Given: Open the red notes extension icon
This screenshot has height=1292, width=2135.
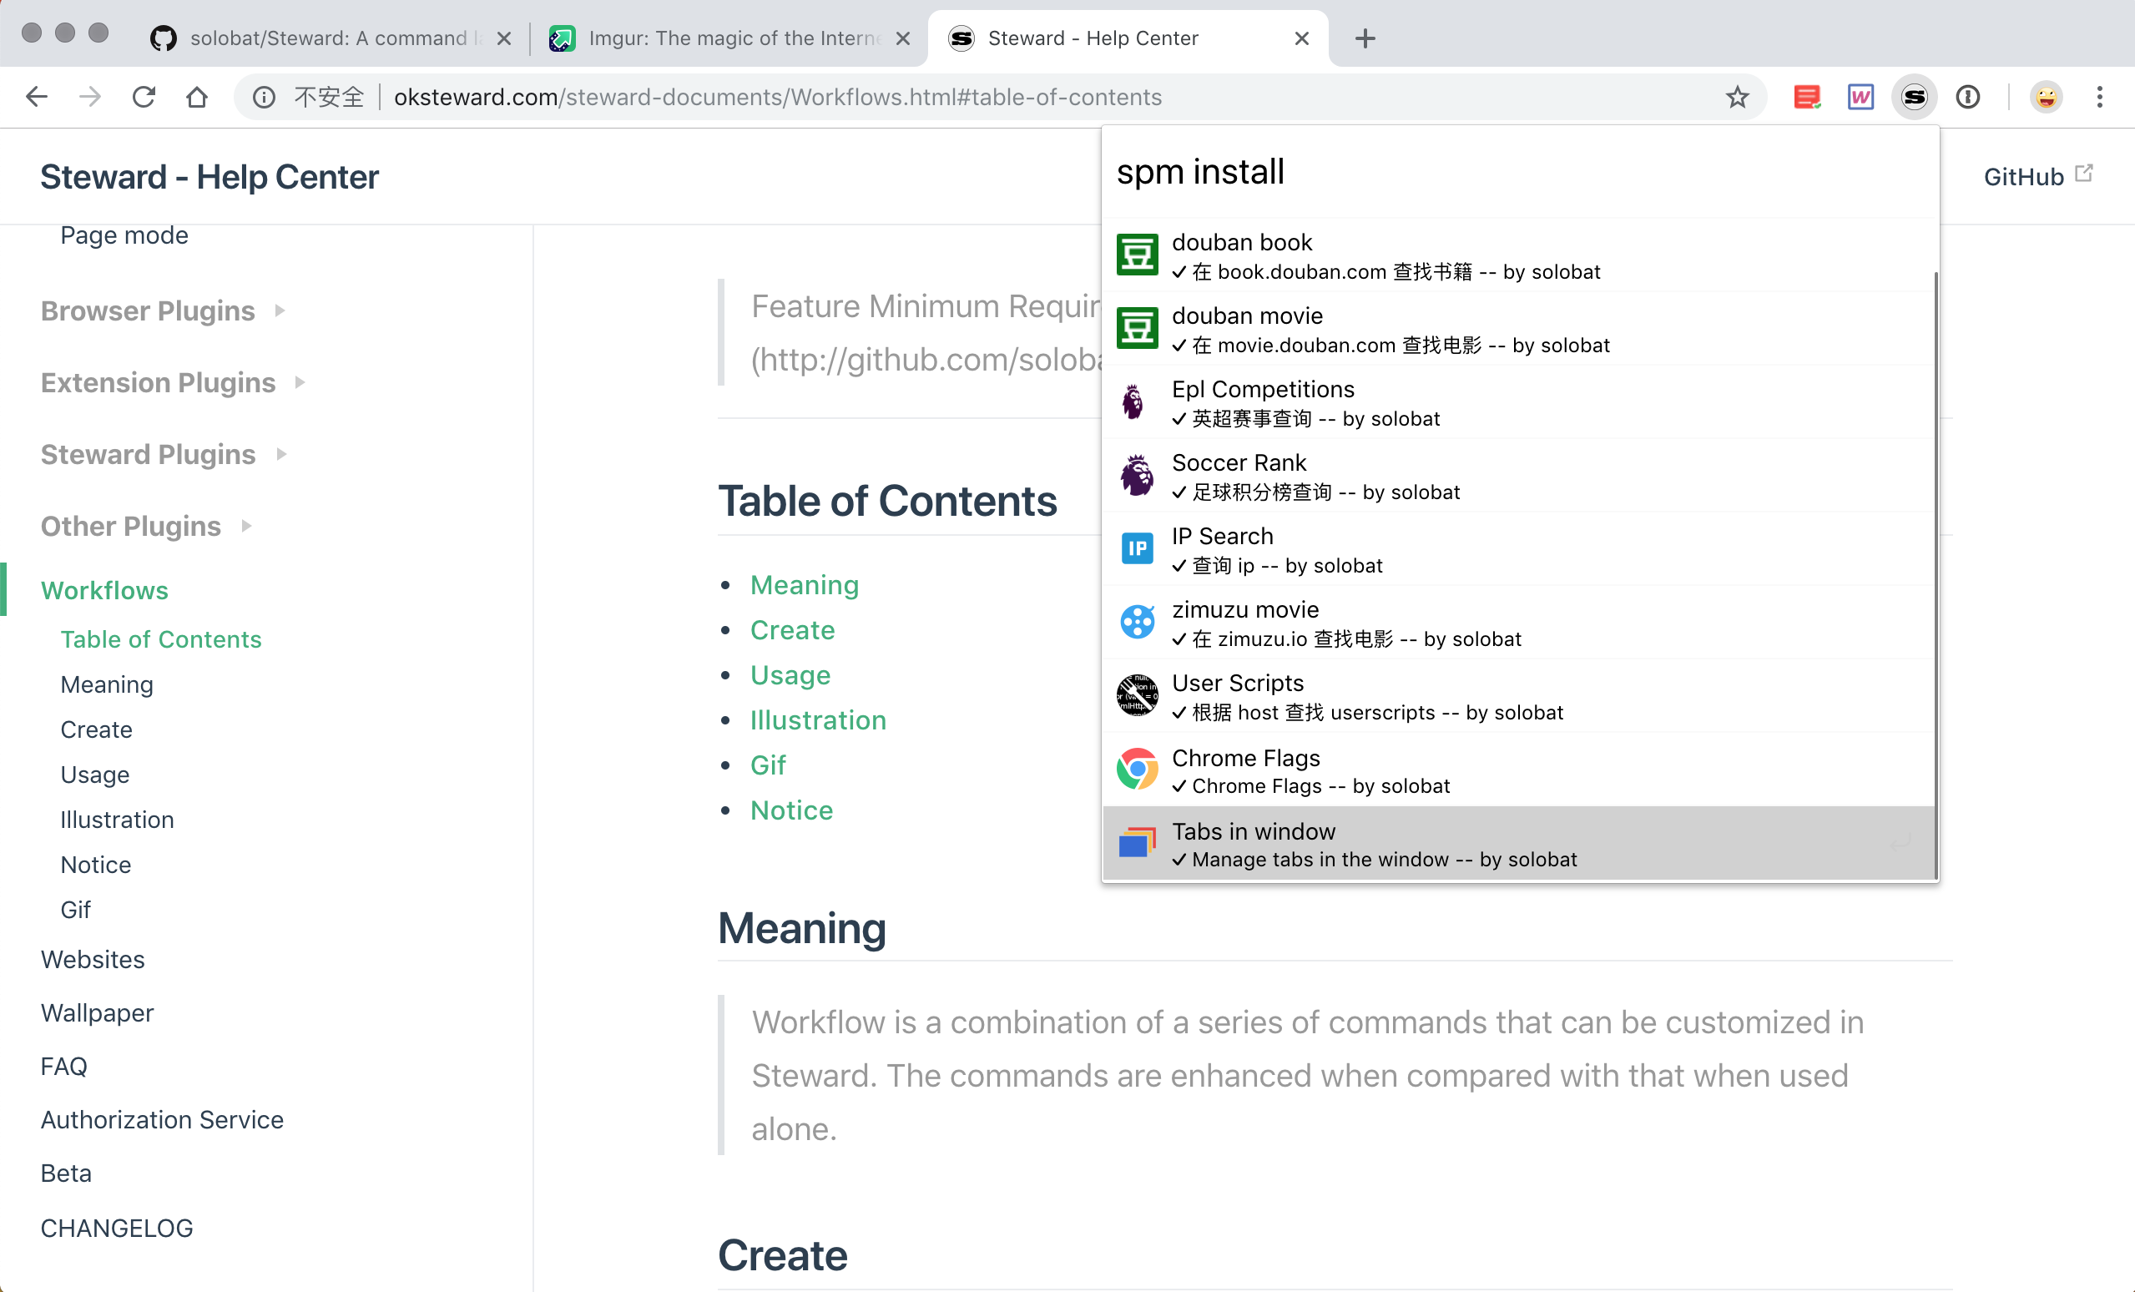Looking at the screenshot, I should click(x=1807, y=96).
